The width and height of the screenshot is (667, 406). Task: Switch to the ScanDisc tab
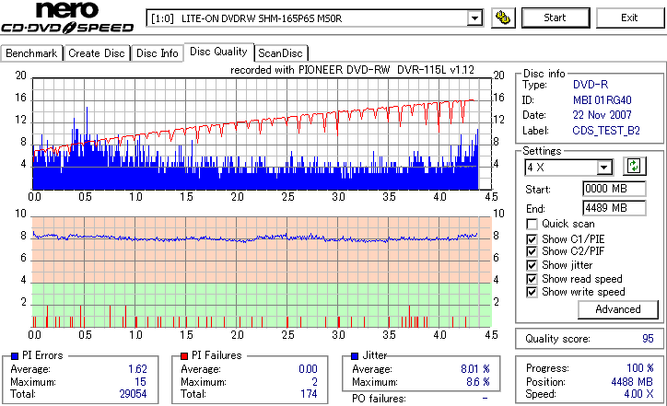click(280, 53)
